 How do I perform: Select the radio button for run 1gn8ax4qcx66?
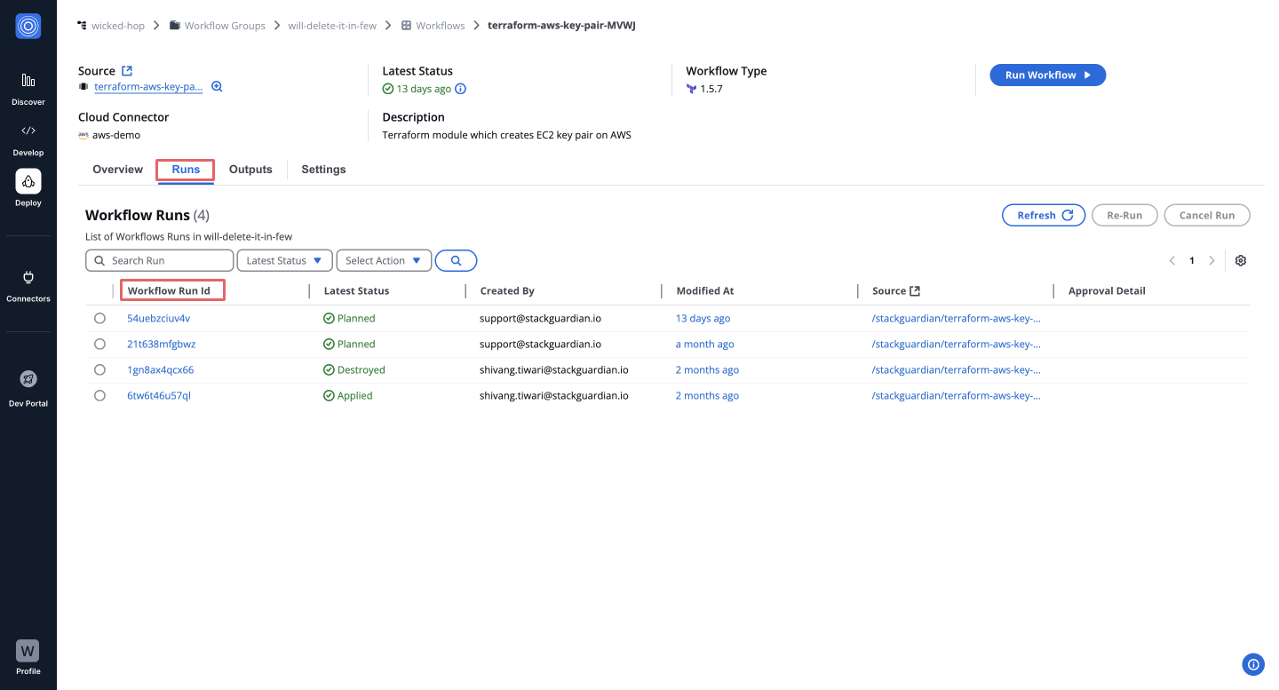[x=99, y=370]
